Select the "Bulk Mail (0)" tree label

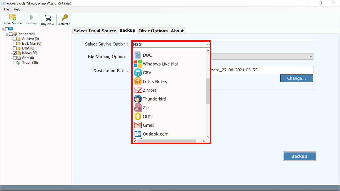click(32, 44)
